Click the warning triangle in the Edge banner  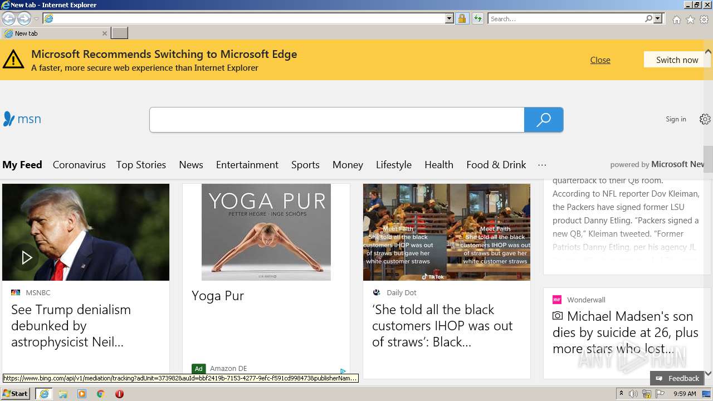pos(13,59)
